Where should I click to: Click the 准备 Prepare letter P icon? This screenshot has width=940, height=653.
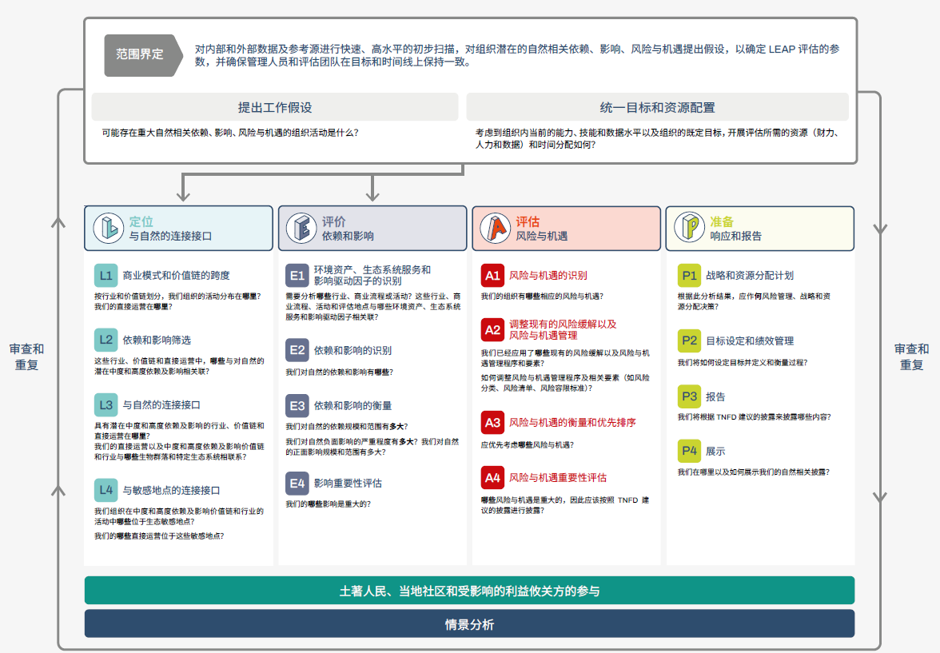coord(687,229)
